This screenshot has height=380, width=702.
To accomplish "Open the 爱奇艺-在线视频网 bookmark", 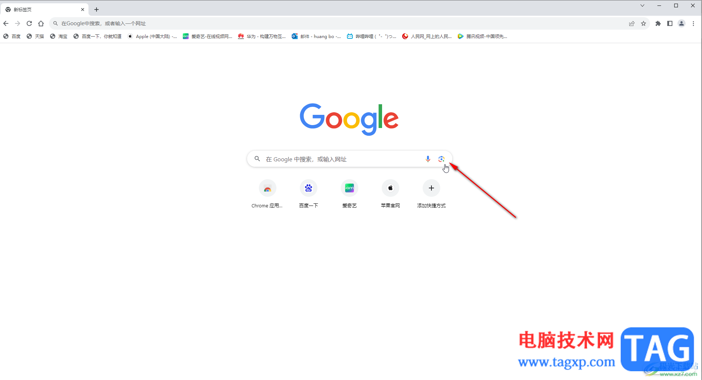I will coord(208,36).
